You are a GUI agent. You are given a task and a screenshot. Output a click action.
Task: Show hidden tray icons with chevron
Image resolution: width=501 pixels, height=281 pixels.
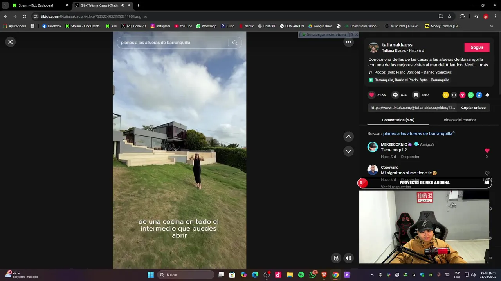pos(372,275)
